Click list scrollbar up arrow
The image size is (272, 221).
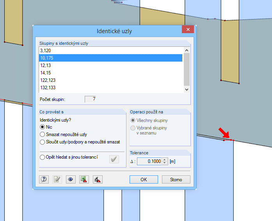(x=187, y=50)
